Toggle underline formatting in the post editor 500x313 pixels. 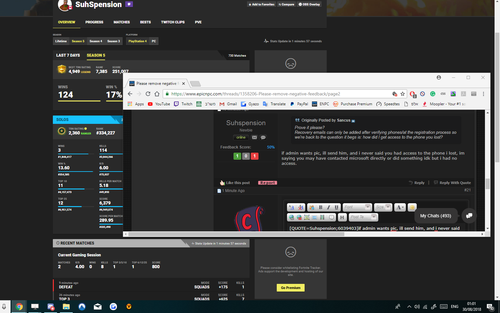click(x=336, y=207)
